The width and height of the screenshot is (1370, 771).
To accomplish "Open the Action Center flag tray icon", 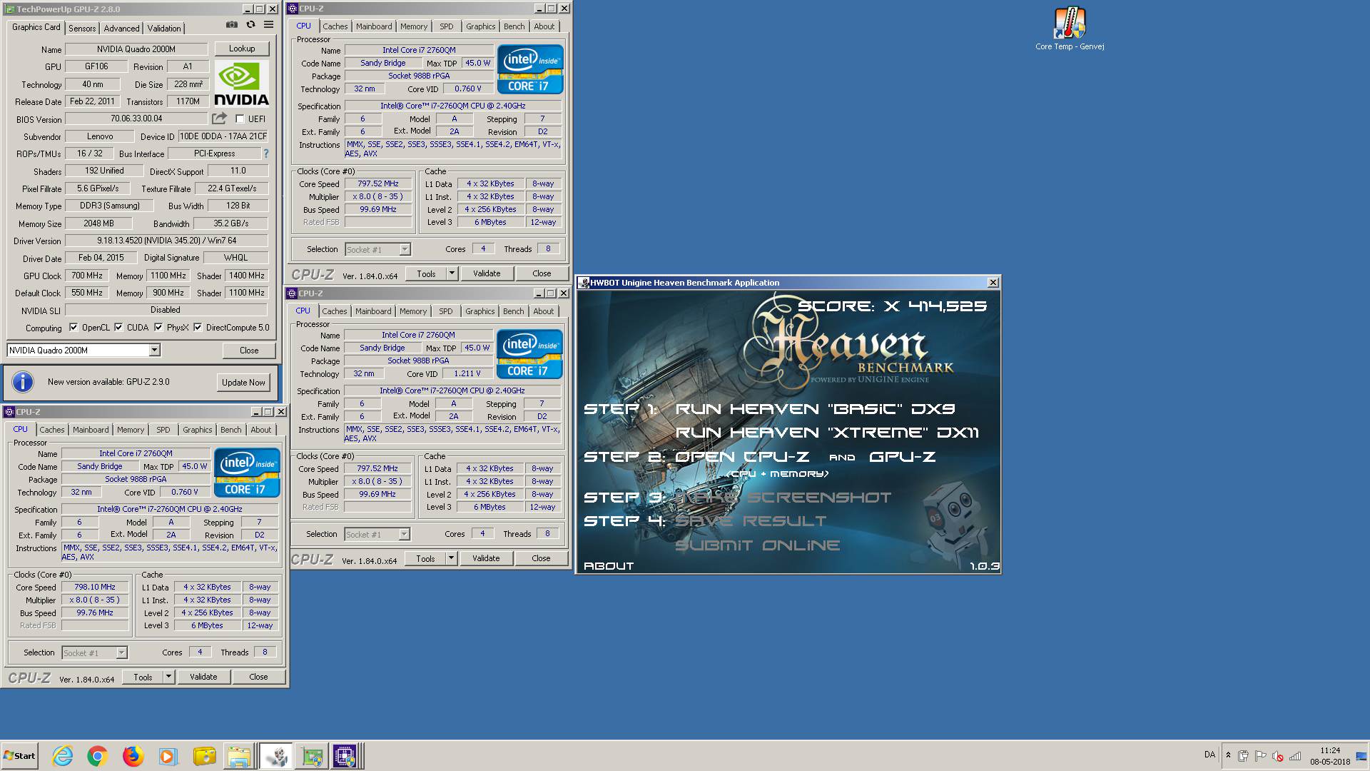I will (x=1261, y=756).
